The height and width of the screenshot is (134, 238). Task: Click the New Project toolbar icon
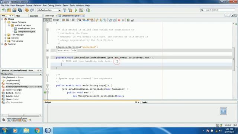point(9,10)
